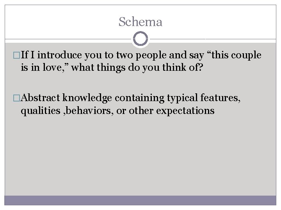Click the purple bar at the slide bottom
The height and width of the screenshot is (210, 281).
pos(140,199)
